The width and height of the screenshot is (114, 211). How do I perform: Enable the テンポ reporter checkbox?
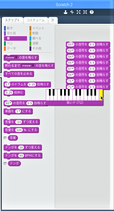tap(5, 163)
